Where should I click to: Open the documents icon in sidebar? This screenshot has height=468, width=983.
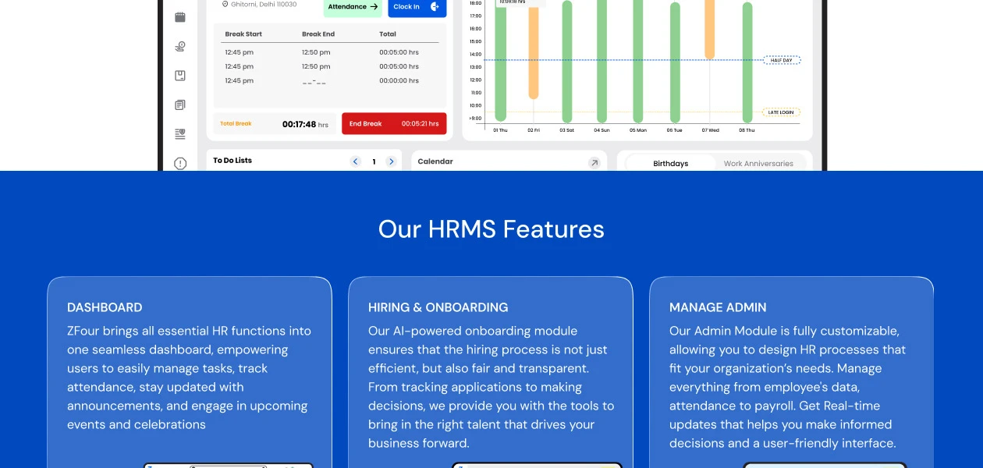coord(180,105)
